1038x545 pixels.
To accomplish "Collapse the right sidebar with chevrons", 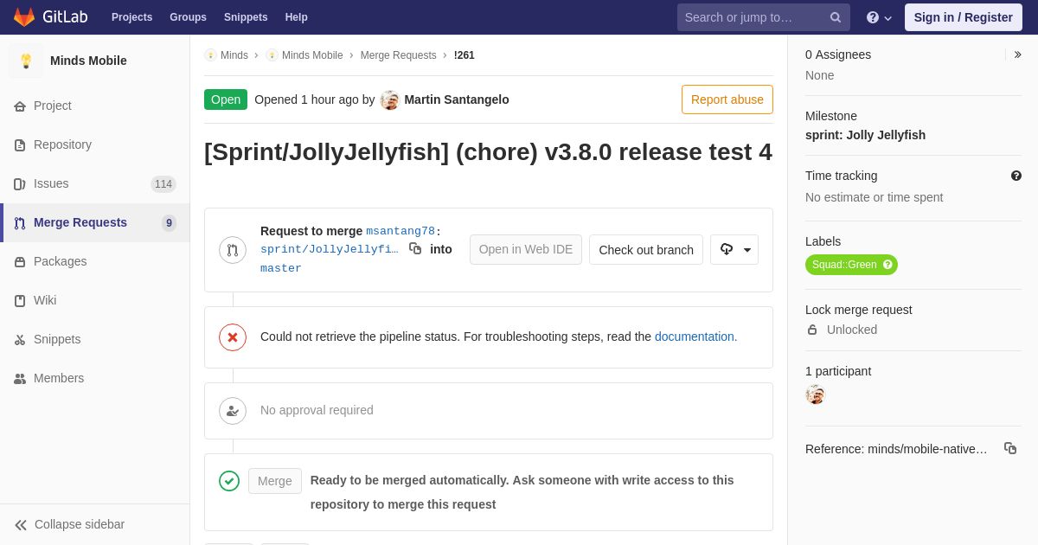I will click(x=1017, y=54).
